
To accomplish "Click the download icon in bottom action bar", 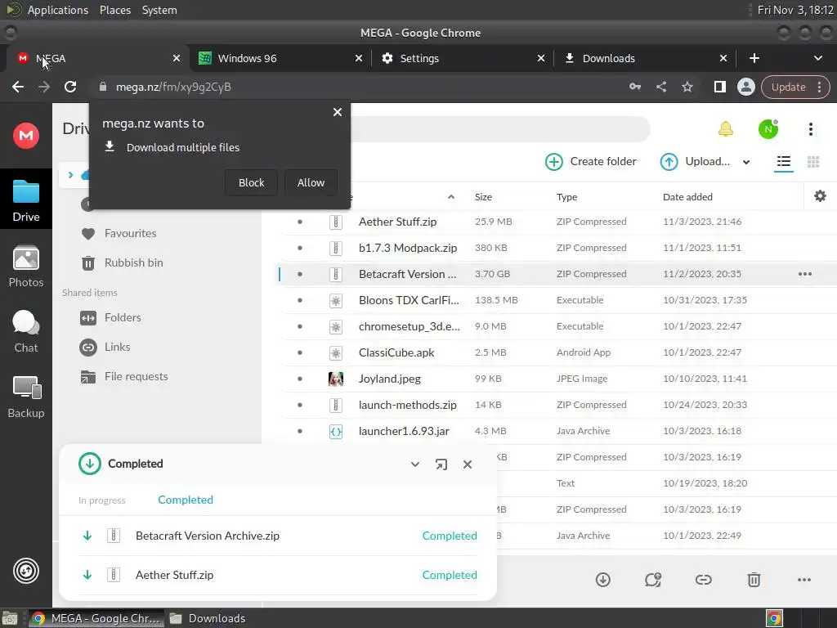I will click(x=602, y=580).
